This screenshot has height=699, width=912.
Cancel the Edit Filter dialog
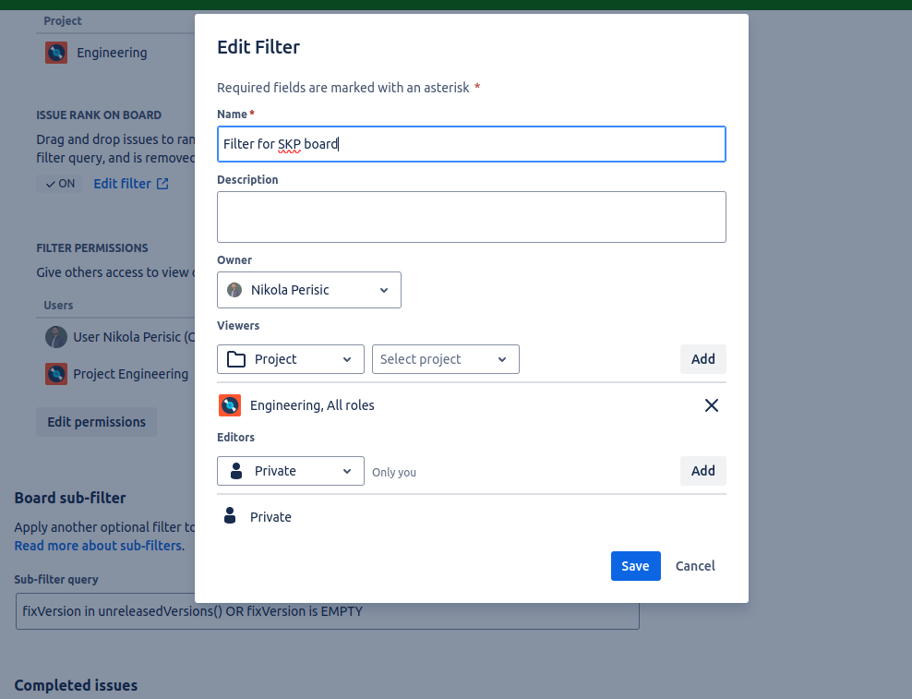[x=695, y=566]
